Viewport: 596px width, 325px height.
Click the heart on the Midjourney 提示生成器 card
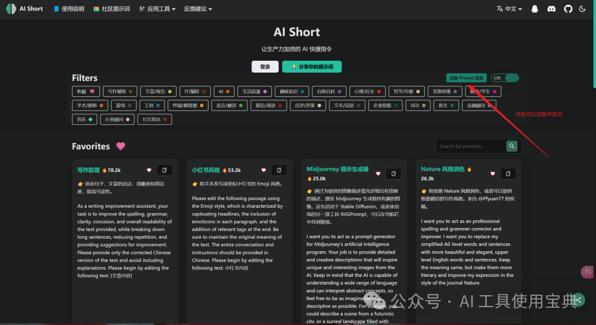coord(378,173)
